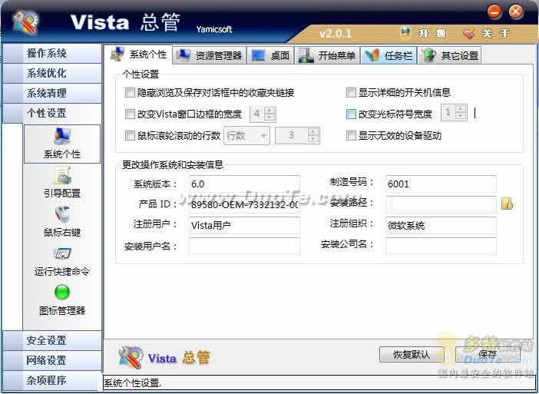
Task: Click the Vista 总管 footer logo icon
Action: pos(131,358)
